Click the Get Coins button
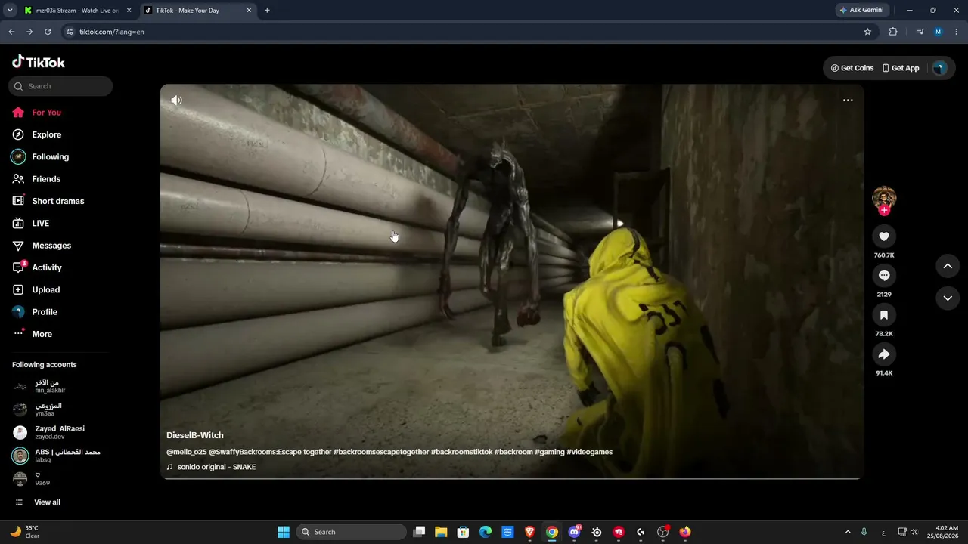The width and height of the screenshot is (968, 544). 852,68
